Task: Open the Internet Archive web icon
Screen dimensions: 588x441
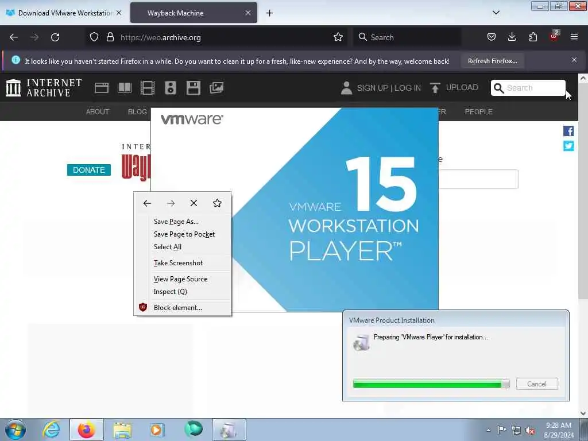Action: (101, 88)
